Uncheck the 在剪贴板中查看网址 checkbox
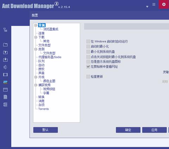 coord(88,67)
